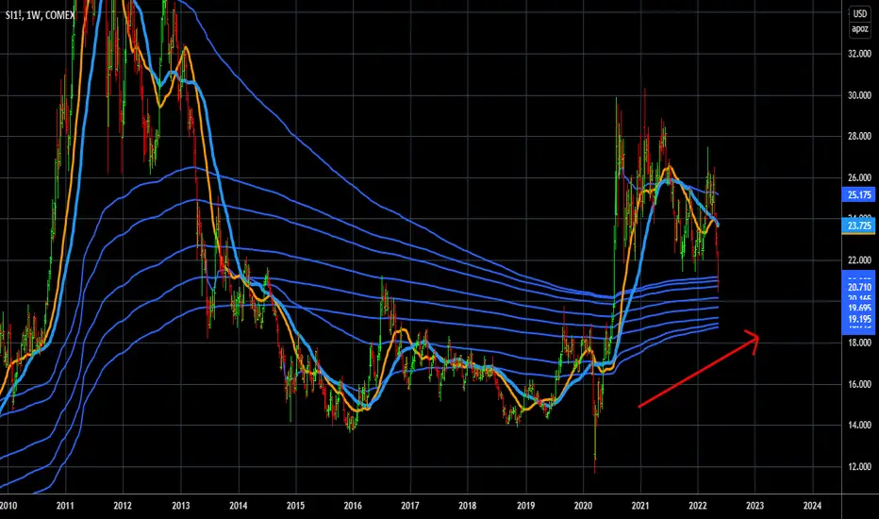Click the 23.725 price tag
879x519 pixels.
click(x=859, y=226)
